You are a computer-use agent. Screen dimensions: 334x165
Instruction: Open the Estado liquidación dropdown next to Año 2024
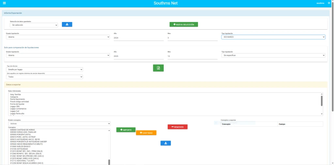(58, 37)
